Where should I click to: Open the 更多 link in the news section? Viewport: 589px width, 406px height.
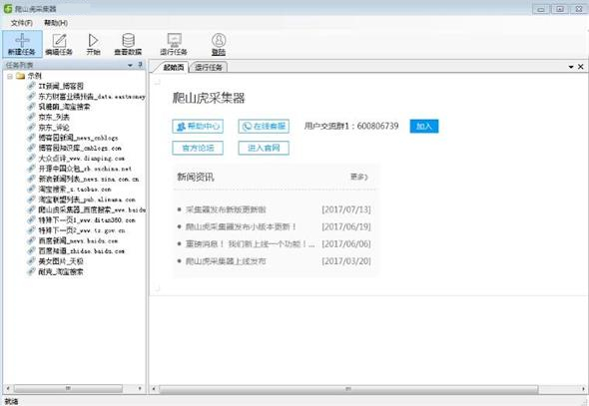pyautogui.click(x=359, y=177)
